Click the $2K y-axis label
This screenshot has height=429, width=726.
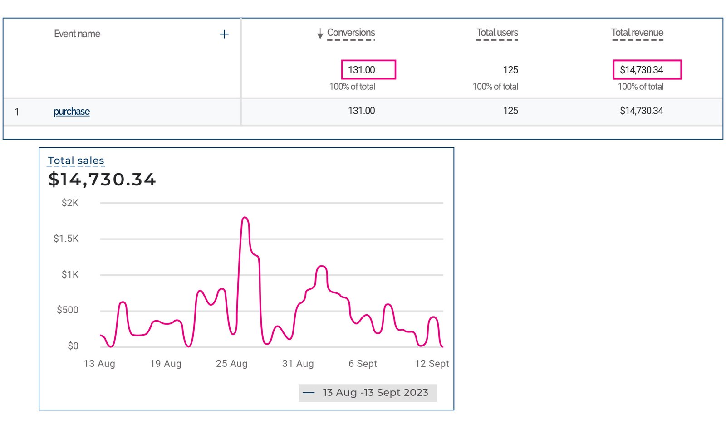point(70,203)
